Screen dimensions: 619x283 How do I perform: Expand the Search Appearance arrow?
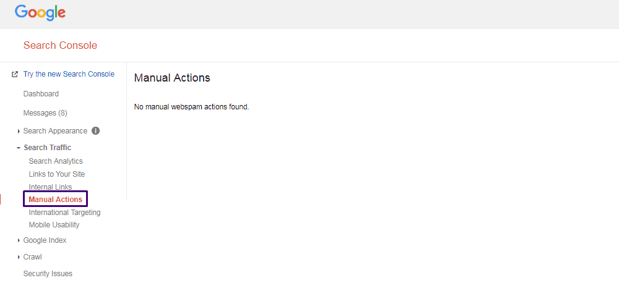19,131
